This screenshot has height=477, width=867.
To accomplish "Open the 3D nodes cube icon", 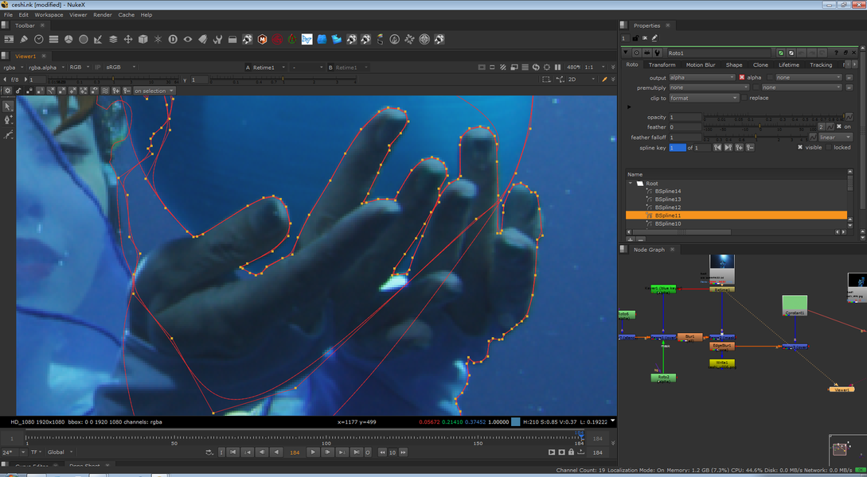I will tap(143, 39).
